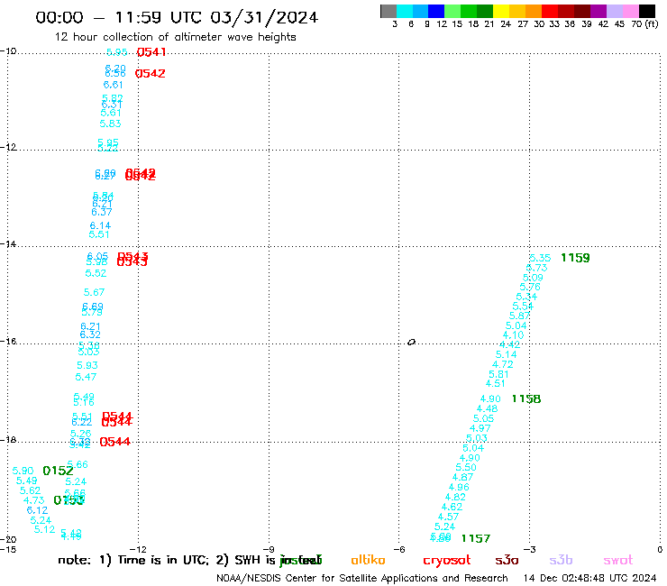Click the 'altika' satellite legend label
The width and height of the screenshot is (667, 586).
pyautogui.click(x=368, y=560)
